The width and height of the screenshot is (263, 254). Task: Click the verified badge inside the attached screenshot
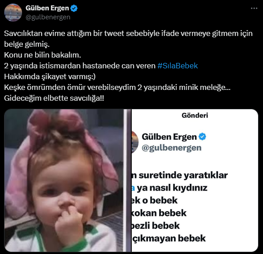click(202, 137)
